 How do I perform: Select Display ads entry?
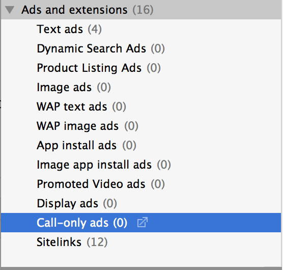coord(77,203)
